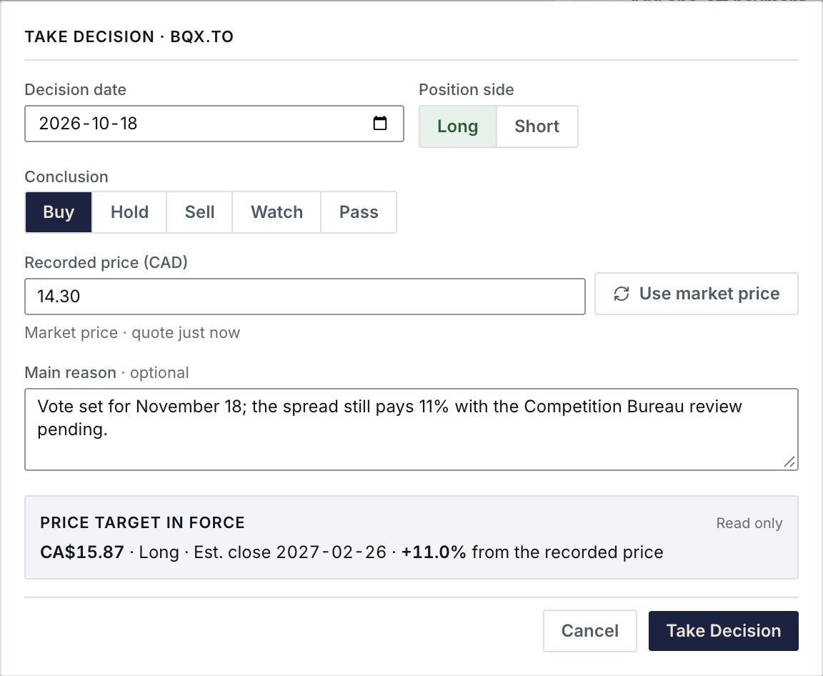Click the refresh icon in Use market price
Viewport: 823px width, 676px height.
coord(622,294)
